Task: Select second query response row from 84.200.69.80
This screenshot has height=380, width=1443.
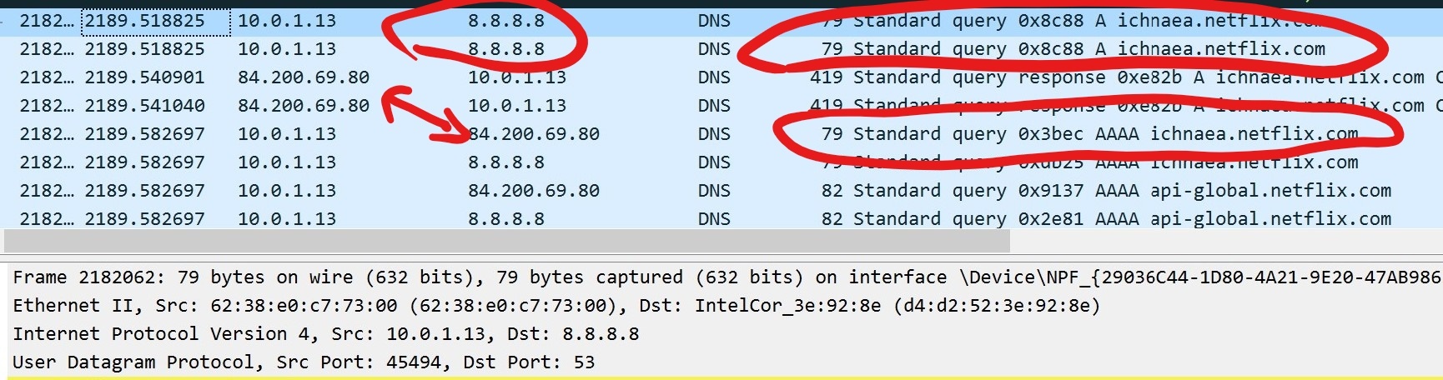Action: [721, 106]
